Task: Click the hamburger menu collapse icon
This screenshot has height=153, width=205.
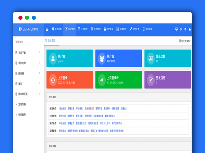Action: (x=47, y=29)
